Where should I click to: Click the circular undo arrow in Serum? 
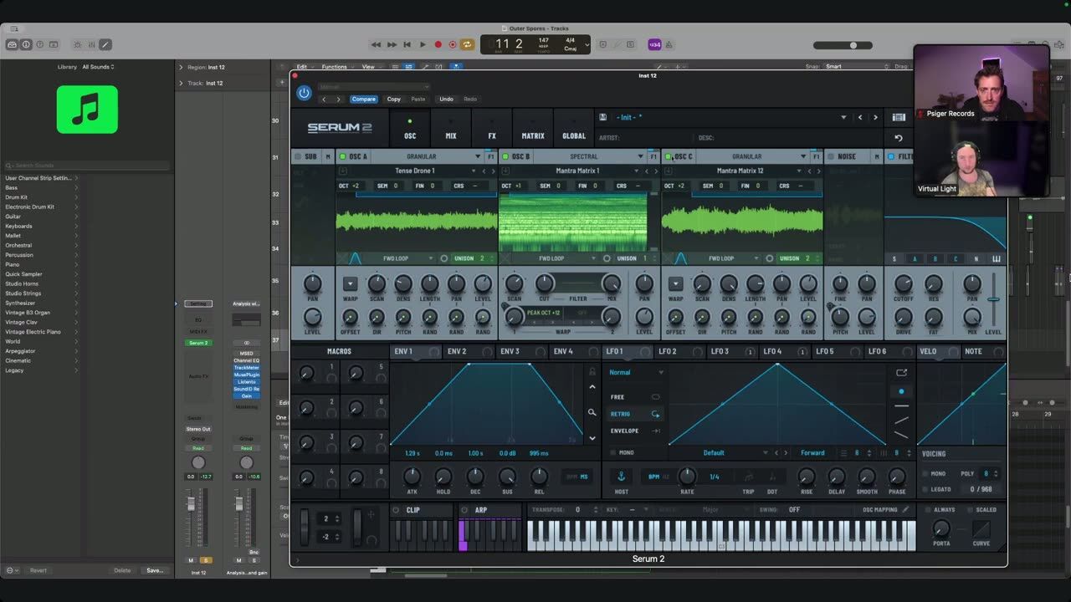pyautogui.click(x=899, y=138)
